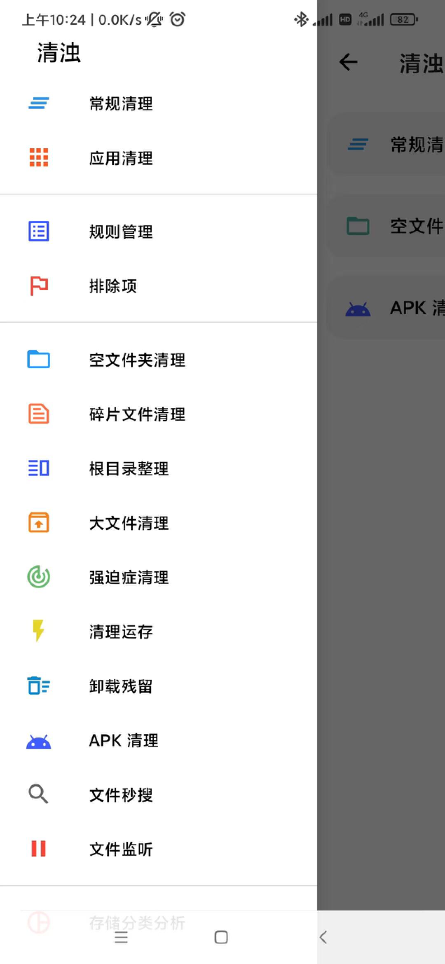Open 常规清理 from the drawer menu
445x964 pixels.
click(x=159, y=103)
